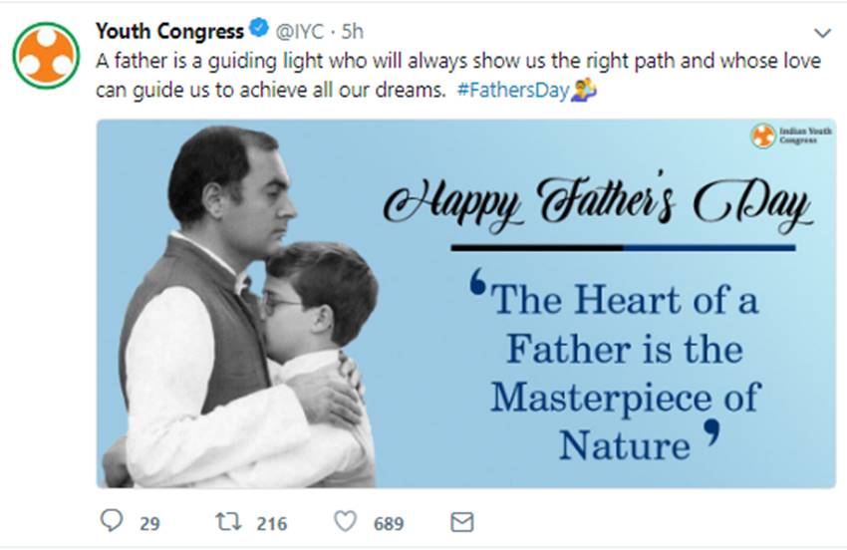Open the #FathersDay hashtag

515,91
